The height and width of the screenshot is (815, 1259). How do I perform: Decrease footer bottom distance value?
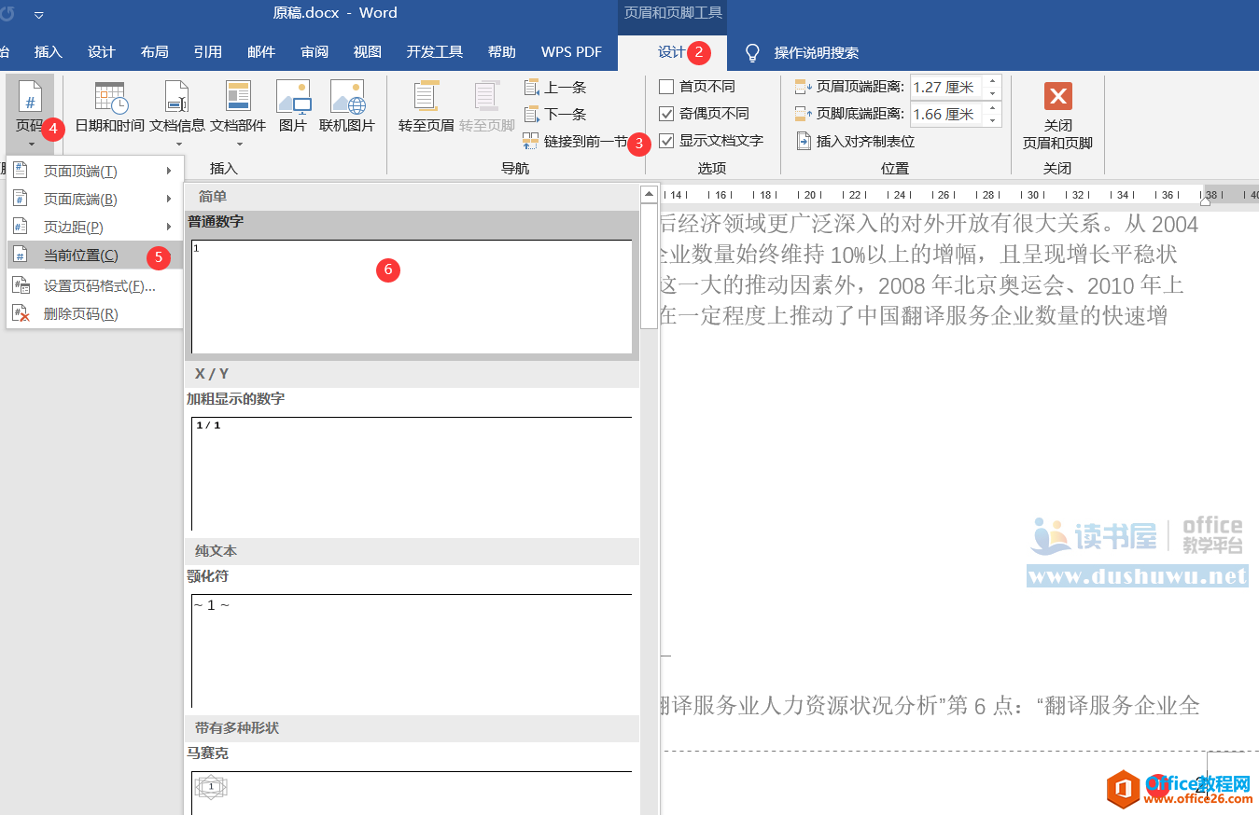993,119
